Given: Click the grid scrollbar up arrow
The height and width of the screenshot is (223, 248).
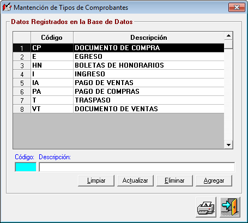Looking at the screenshot, I should 228,35.
